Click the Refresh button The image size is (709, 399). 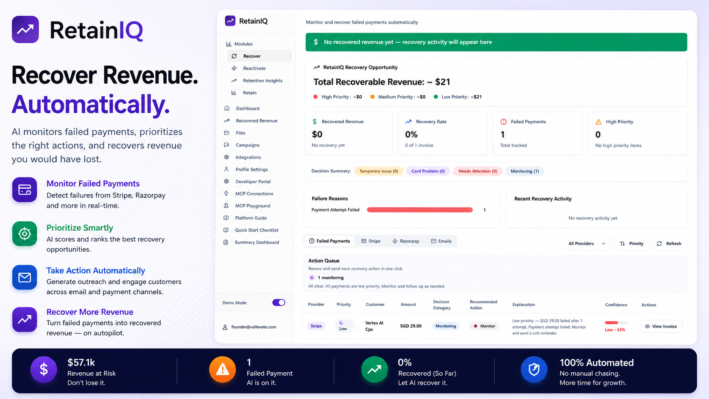coord(669,243)
